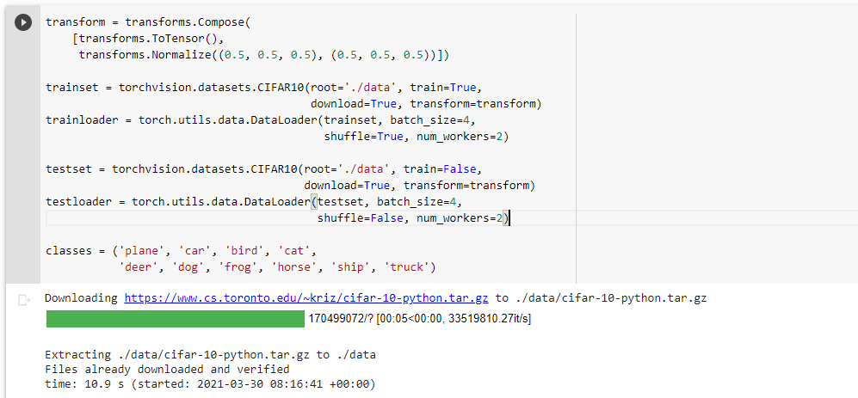Click 'Files already downloaded and verified' output
The height and width of the screenshot is (398, 858).
point(167,370)
